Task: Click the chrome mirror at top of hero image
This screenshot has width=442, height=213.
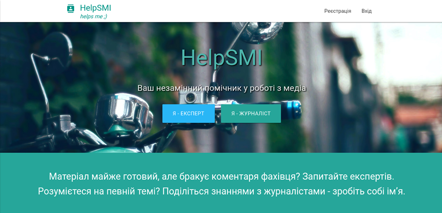Action: 257,32
